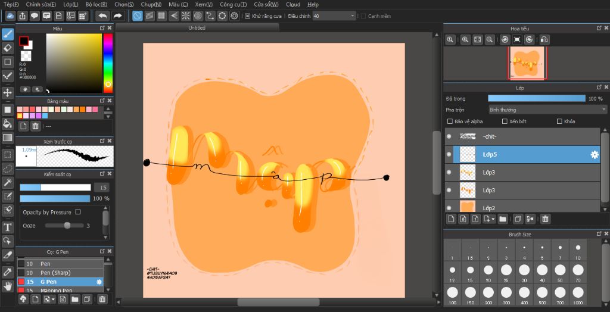Image resolution: width=610 pixels, height=312 pixels.
Task: Click duplicate layer icon in Layer panel
Action: click(x=518, y=219)
